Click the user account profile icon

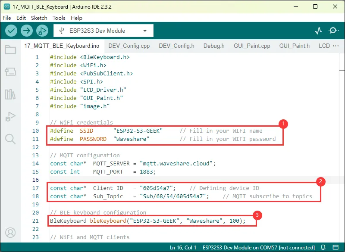pyautogui.click(x=10, y=233)
